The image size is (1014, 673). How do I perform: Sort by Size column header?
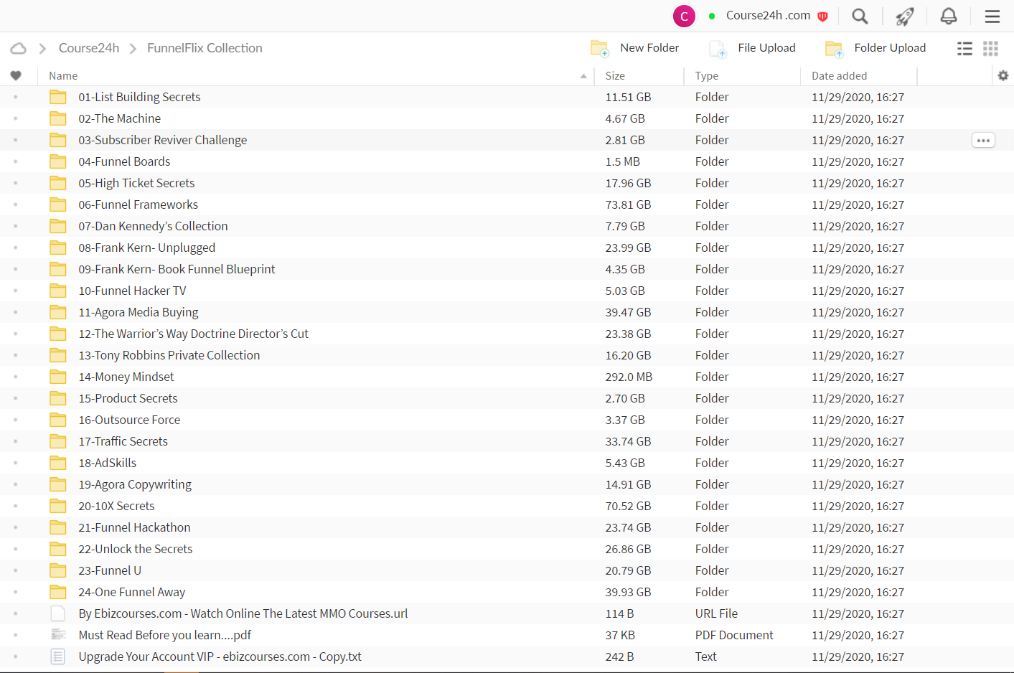615,76
